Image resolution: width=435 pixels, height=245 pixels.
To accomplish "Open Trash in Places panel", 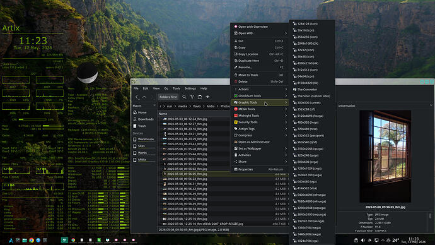I will pyautogui.click(x=144, y=126).
